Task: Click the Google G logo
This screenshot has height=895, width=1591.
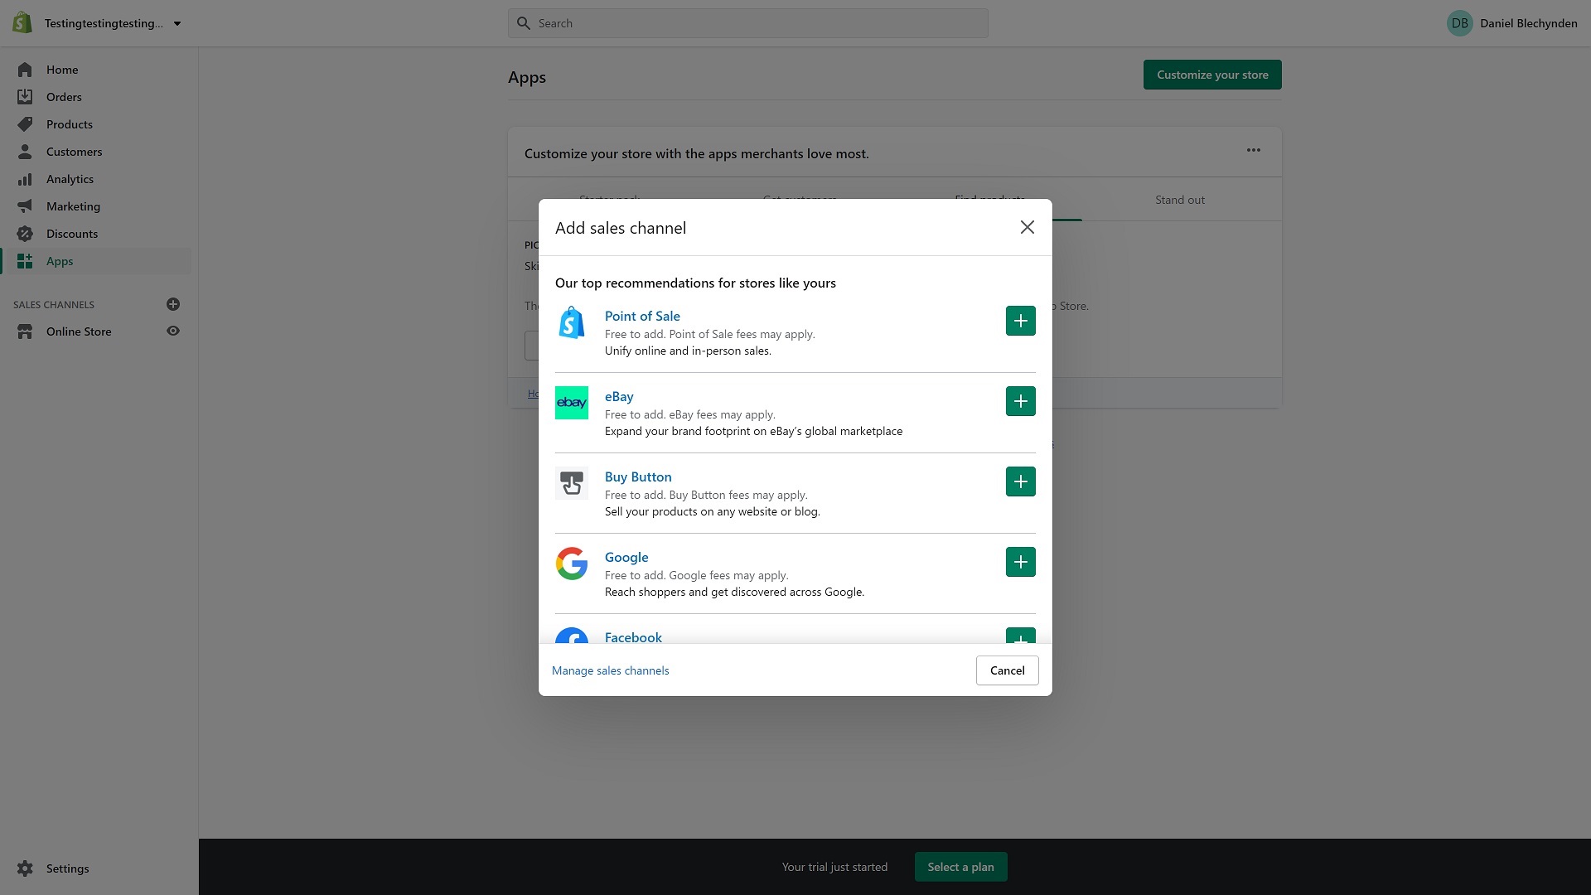Action: pos(572,564)
